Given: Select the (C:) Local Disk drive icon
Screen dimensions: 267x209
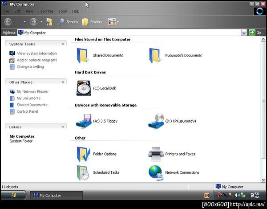Looking at the screenshot, I should click(x=84, y=88).
